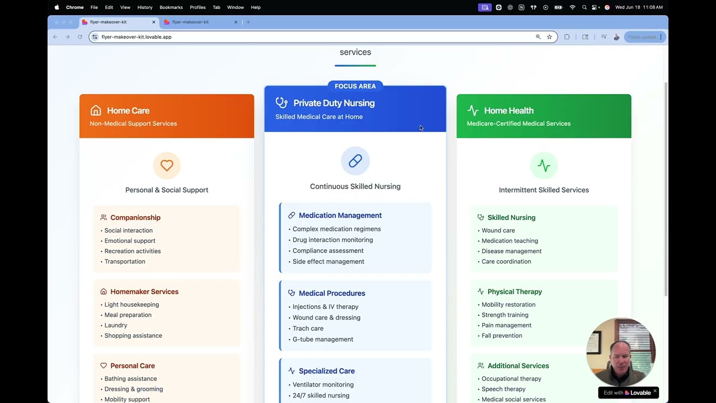Reload the page with the refresh icon
This screenshot has width=716, height=403.
pyautogui.click(x=80, y=37)
